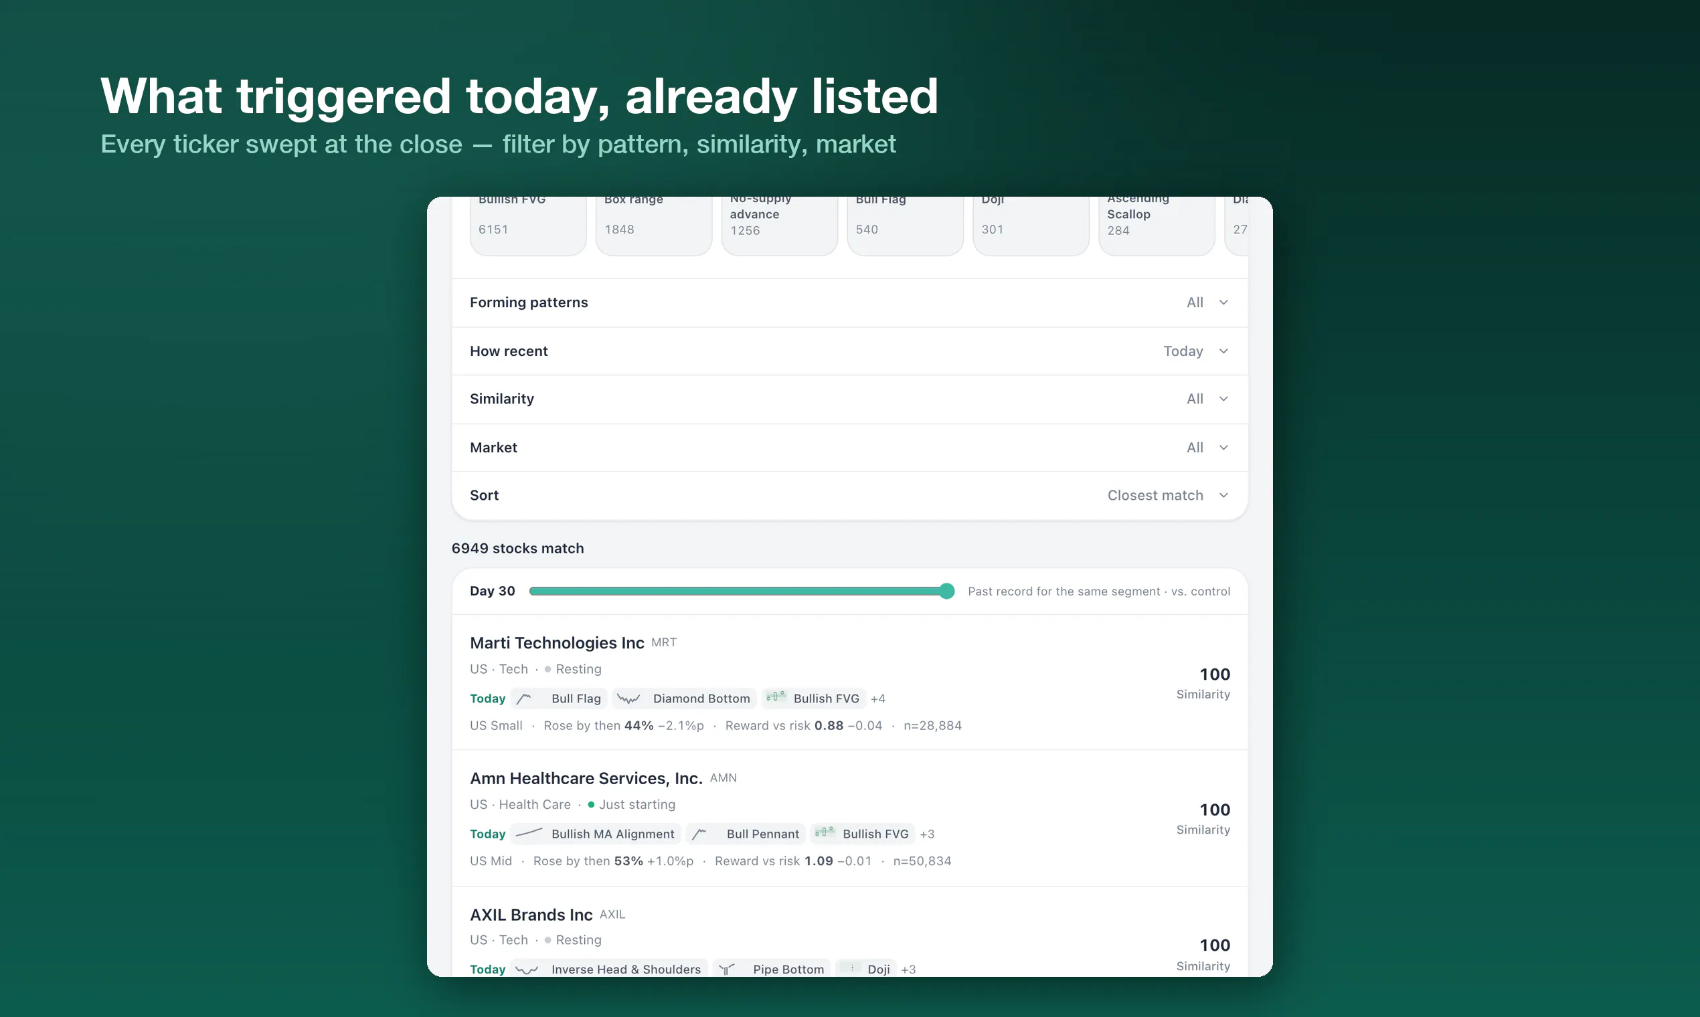The width and height of the screenshot is (1700, 1017).
Task: Open the How recent chevron dropdown
Action: 1223,351
